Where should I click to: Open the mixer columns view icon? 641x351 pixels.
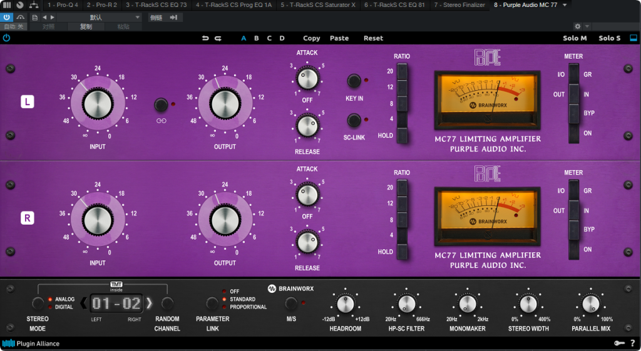(x=6, y=5)
